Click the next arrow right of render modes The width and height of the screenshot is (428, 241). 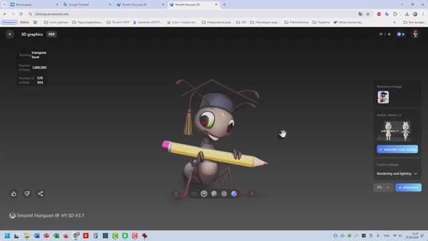click(x=251, y=193)
